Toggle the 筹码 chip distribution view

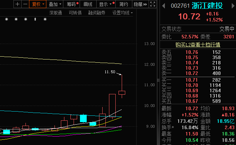click(x=72, y=4)
